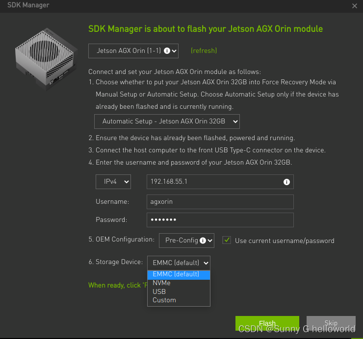
Task: Collapse the Storage Device EMMC dropdown
Action: tap(179, 263)
